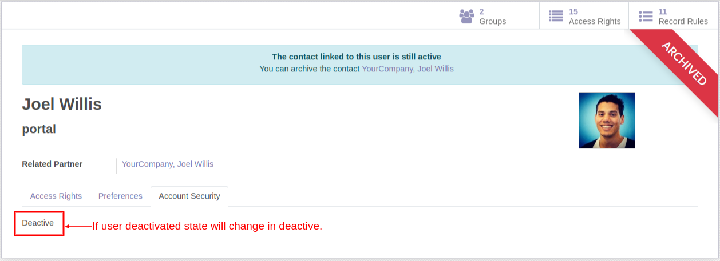Viewport: 720px width, 261px height.
Task: Click the Groups people icon
Action: click(x=466, y=16)
